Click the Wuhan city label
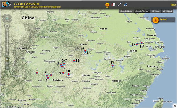 [107, 52]
